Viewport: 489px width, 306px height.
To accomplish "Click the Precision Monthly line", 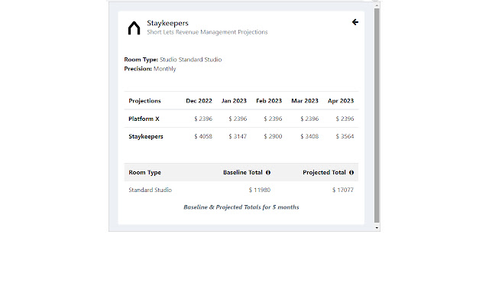I will coord(150,69).
